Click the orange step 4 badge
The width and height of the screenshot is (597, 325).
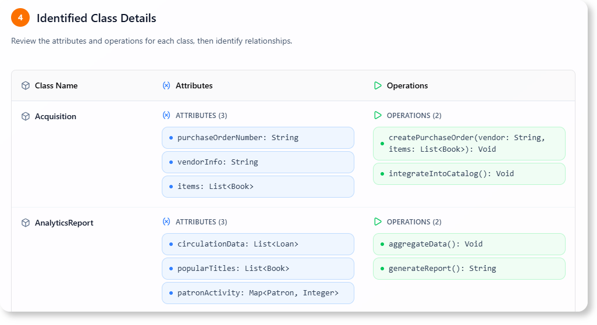pyautogui.click(x=20, y=18)
